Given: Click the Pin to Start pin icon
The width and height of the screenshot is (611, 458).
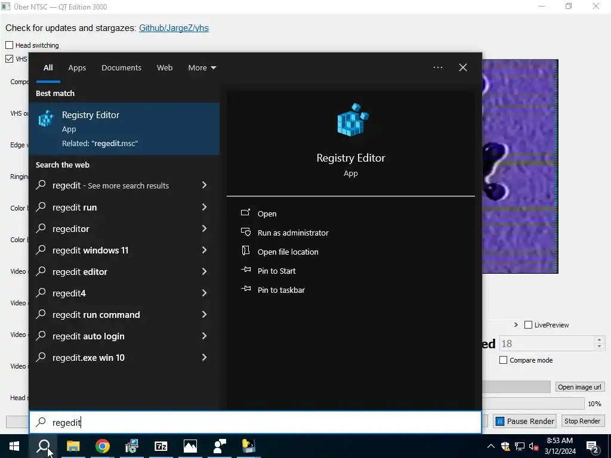Looking at the screenshot, I should pos(246,270).
